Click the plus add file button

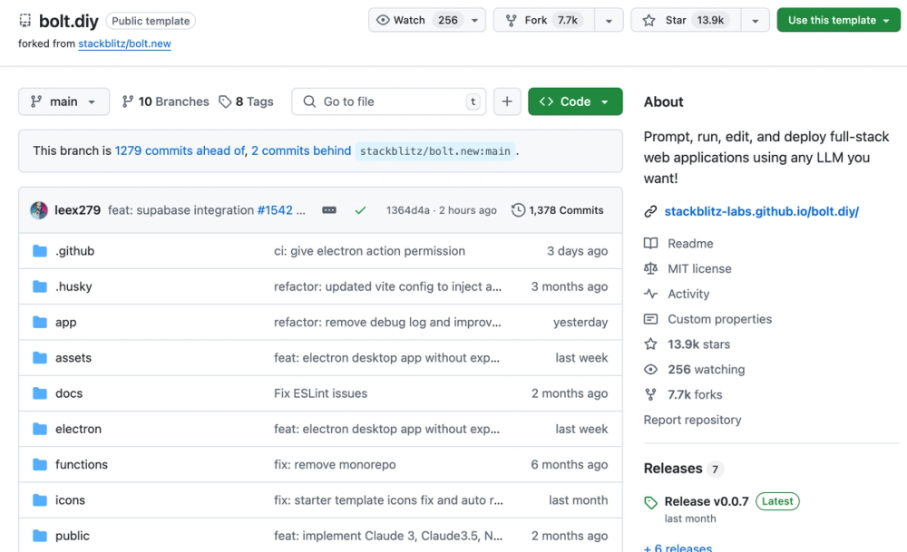(x=507, y=102)
